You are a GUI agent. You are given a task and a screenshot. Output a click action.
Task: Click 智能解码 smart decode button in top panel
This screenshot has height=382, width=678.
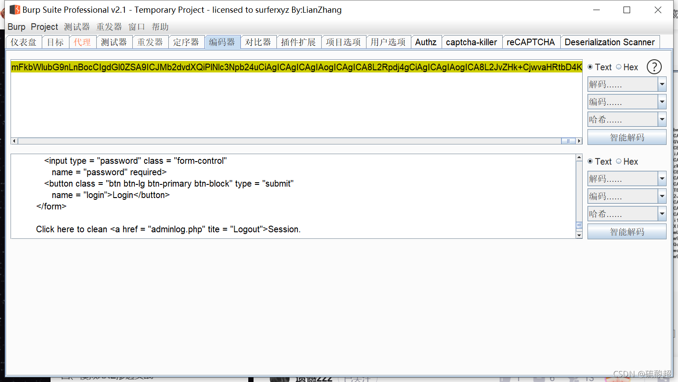click(x=627, y=137)
